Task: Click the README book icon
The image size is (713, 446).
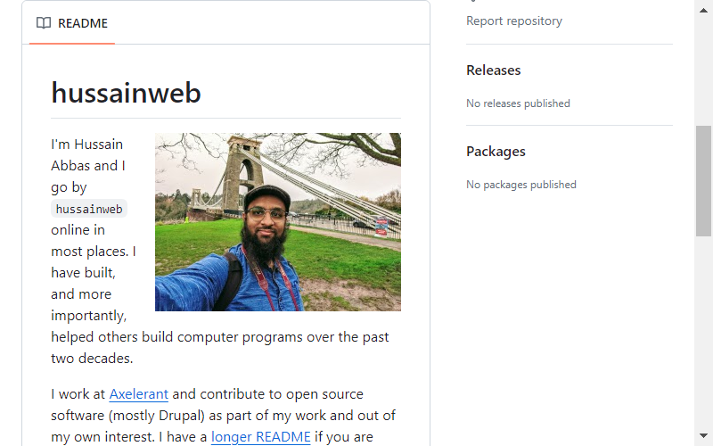Action: (x=44, y=23)
